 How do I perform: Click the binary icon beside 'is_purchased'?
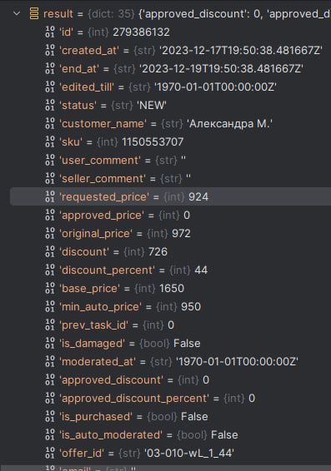pyautogui.click(x=50, y=417)
